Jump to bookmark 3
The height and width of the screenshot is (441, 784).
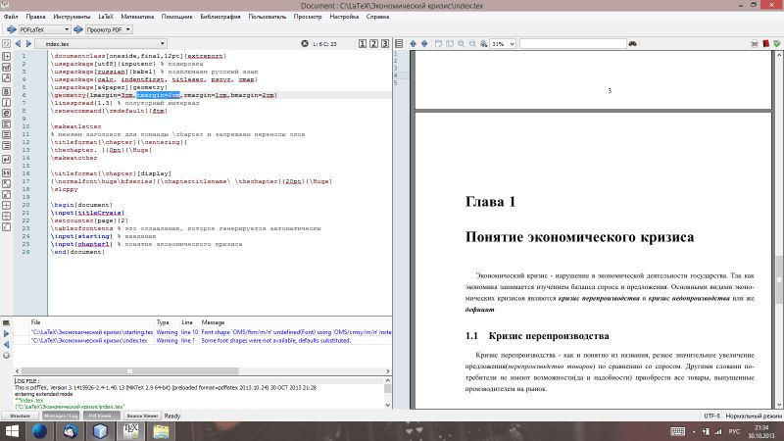tap(385, 43)
